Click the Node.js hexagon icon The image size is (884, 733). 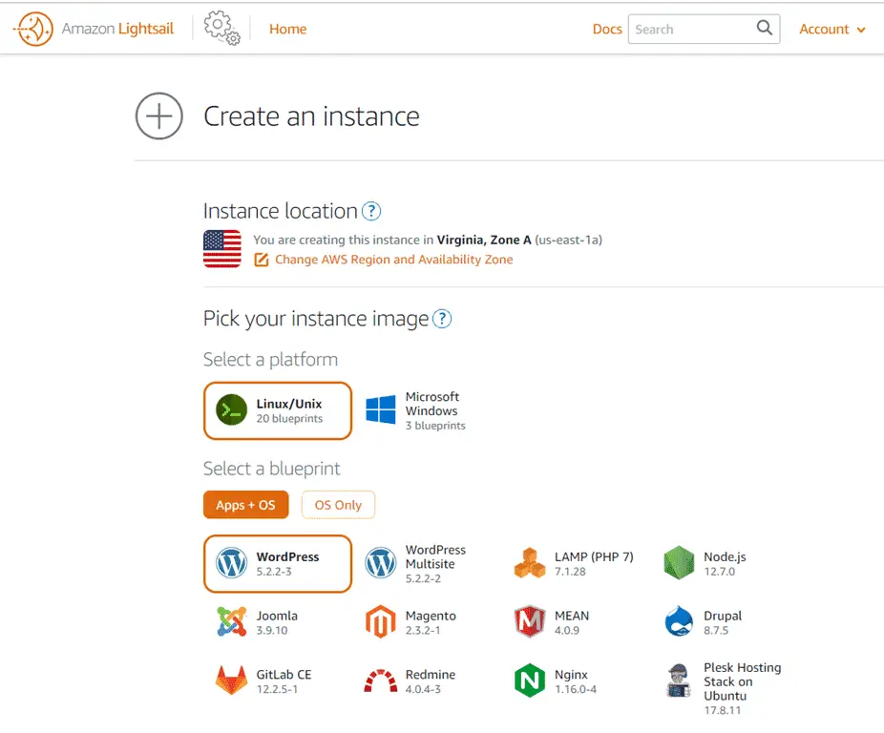(x=679, y=563)
